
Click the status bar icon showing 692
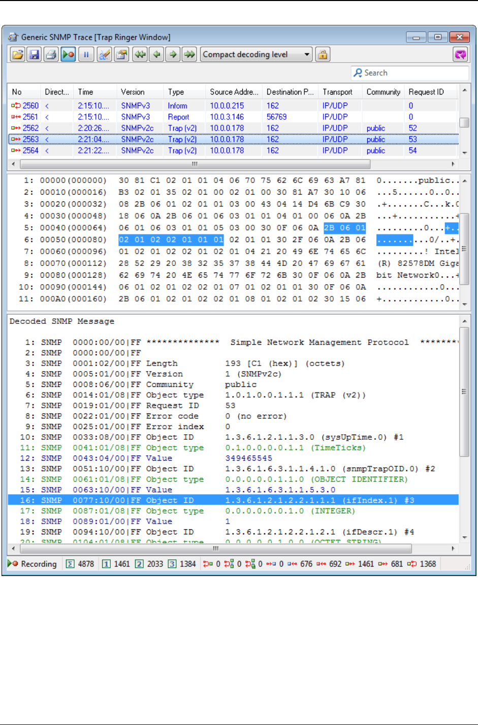322,564
